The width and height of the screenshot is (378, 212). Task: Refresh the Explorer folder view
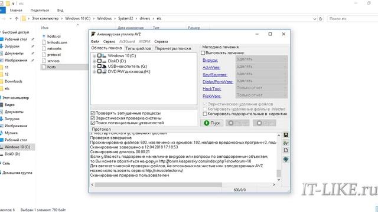coord(320,18)
